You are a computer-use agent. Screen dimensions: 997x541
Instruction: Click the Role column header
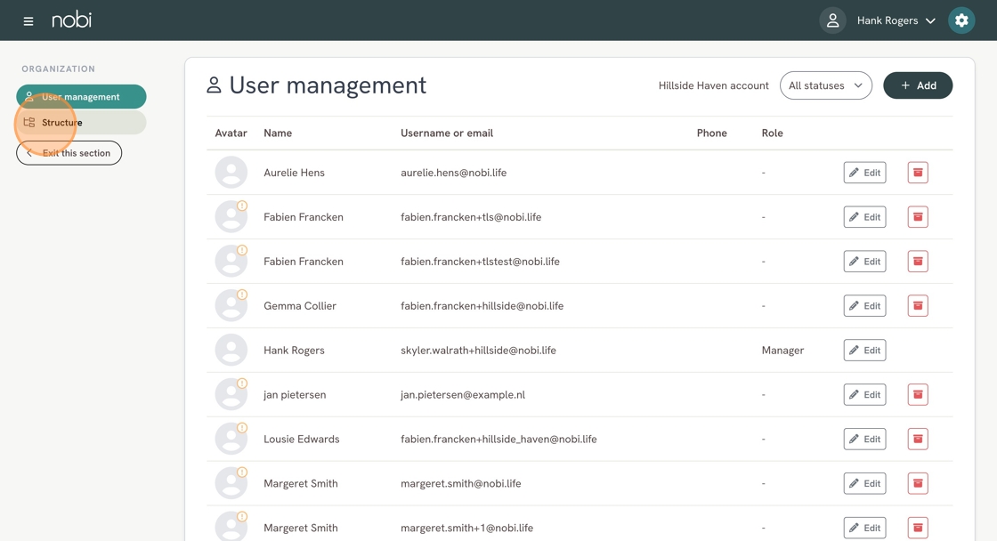coord(772,133)
